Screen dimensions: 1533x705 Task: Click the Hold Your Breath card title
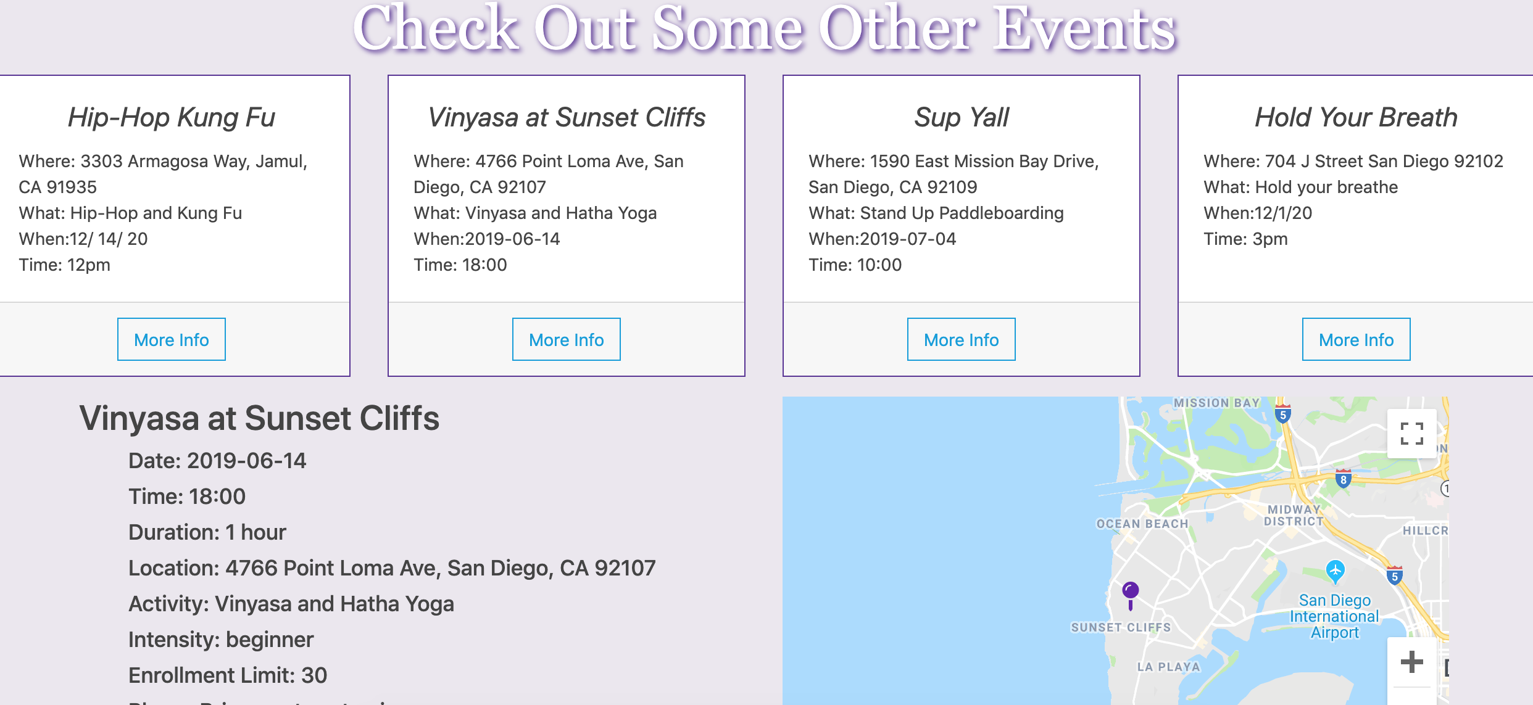(1356, 117)
